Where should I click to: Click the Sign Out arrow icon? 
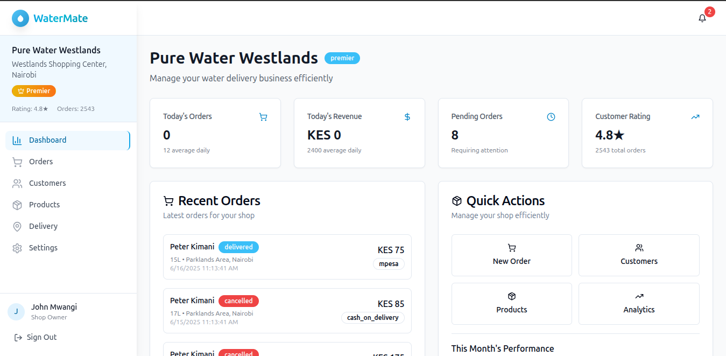(18, 337)
